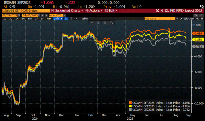
Task: Click the Local CCY field
Action: click(x=56, y=15)
